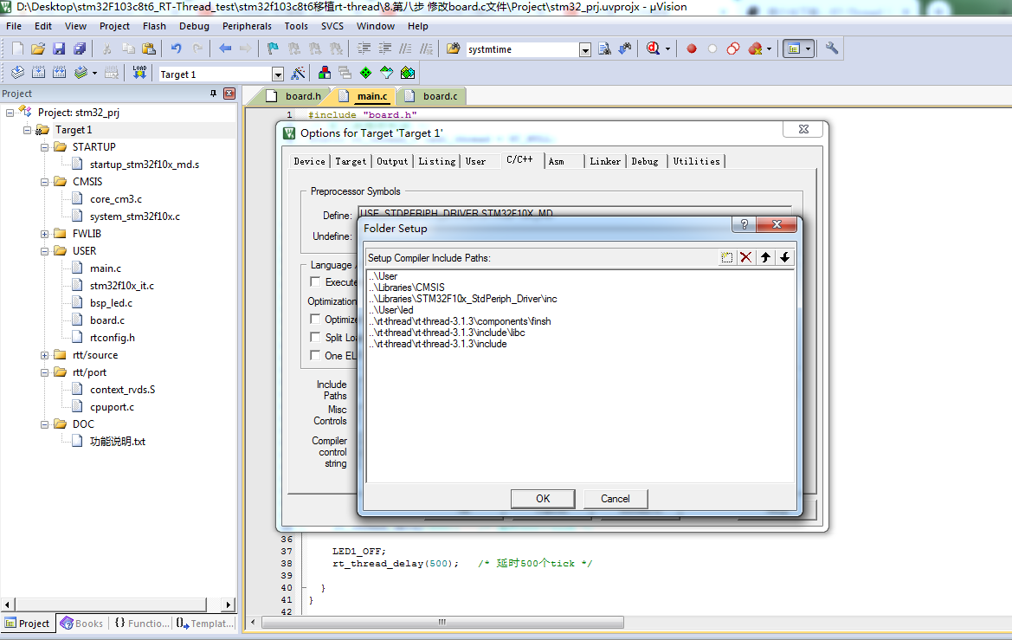Click the green diamond Manage Run-Time Environment icon
Image resolution: width=1012 pixels, height=640 pixels.
click(366, 73)
